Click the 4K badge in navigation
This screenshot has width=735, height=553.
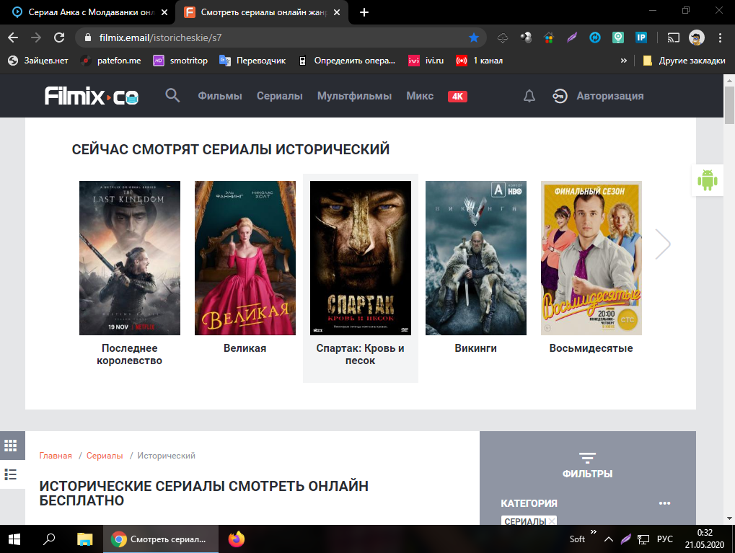tap(457, 96)
